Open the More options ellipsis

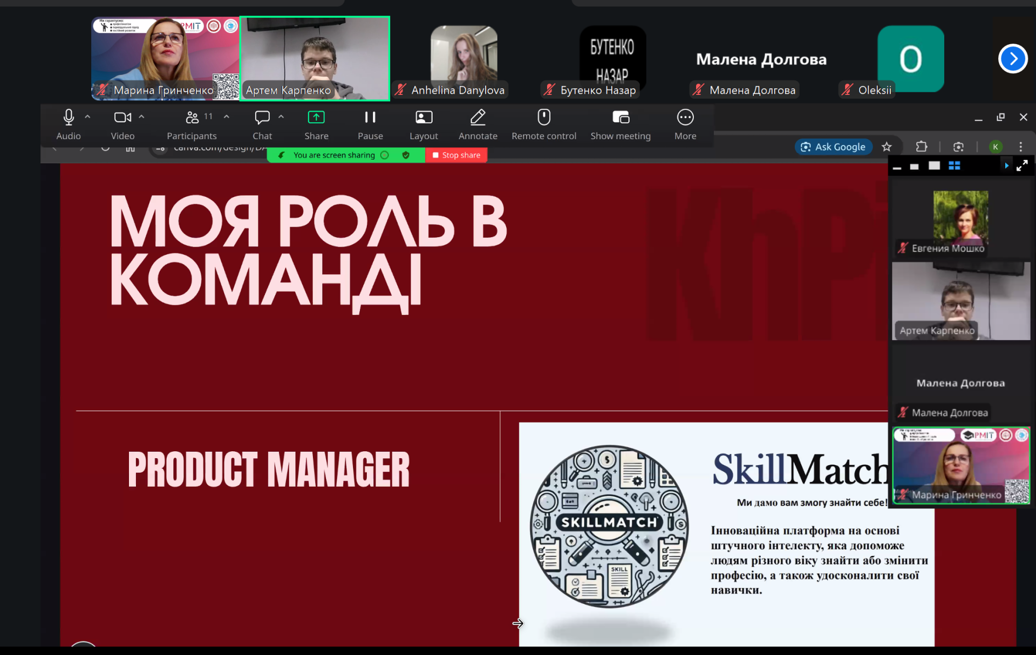click(685, 118)
